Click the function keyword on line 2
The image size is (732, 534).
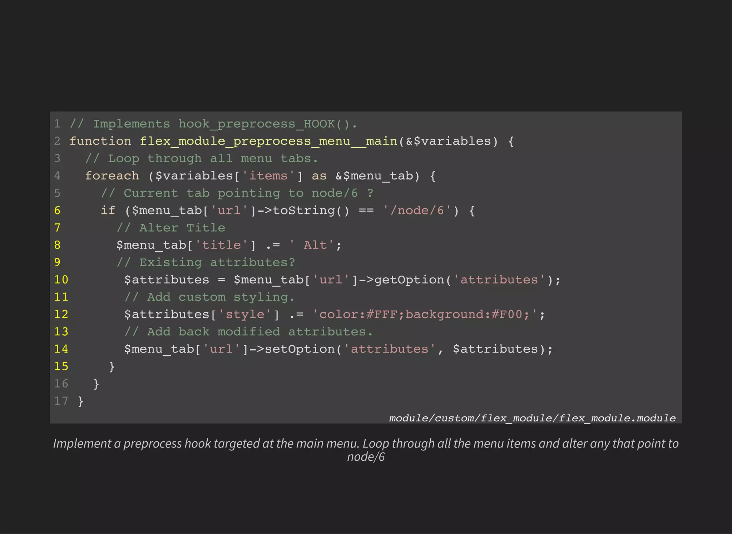100,141
